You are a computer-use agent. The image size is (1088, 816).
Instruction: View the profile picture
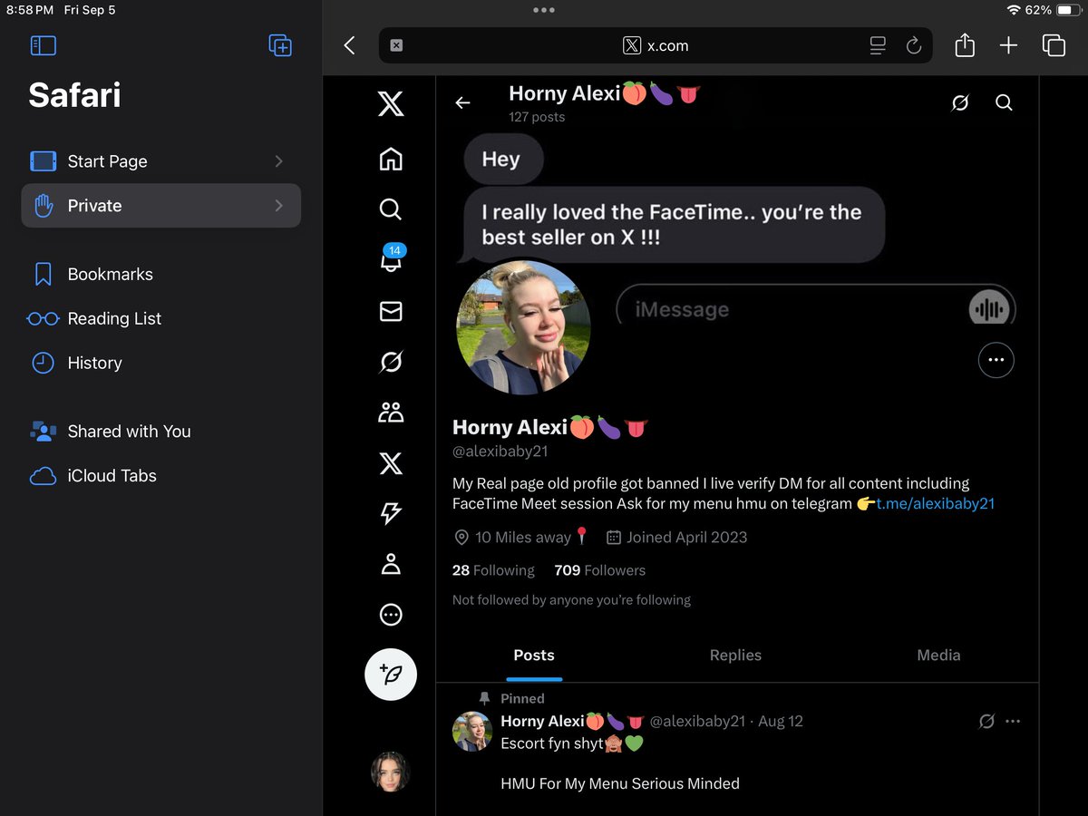pyautogui.click(x=523, y=328)
